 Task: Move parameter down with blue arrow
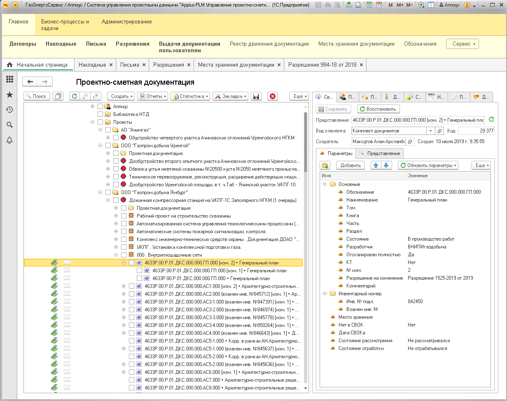tap(386, 165)
